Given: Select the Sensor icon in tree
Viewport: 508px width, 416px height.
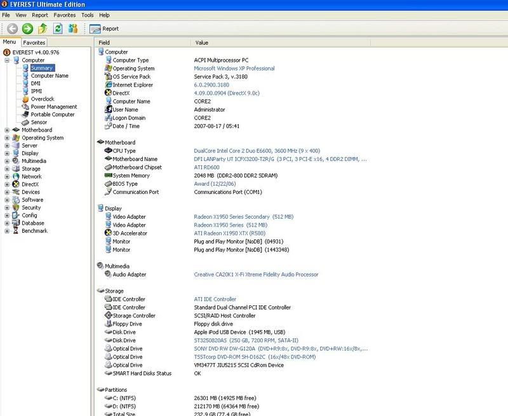Looking at the screenshot, I should pyautogui.click(x=25, y=122).
